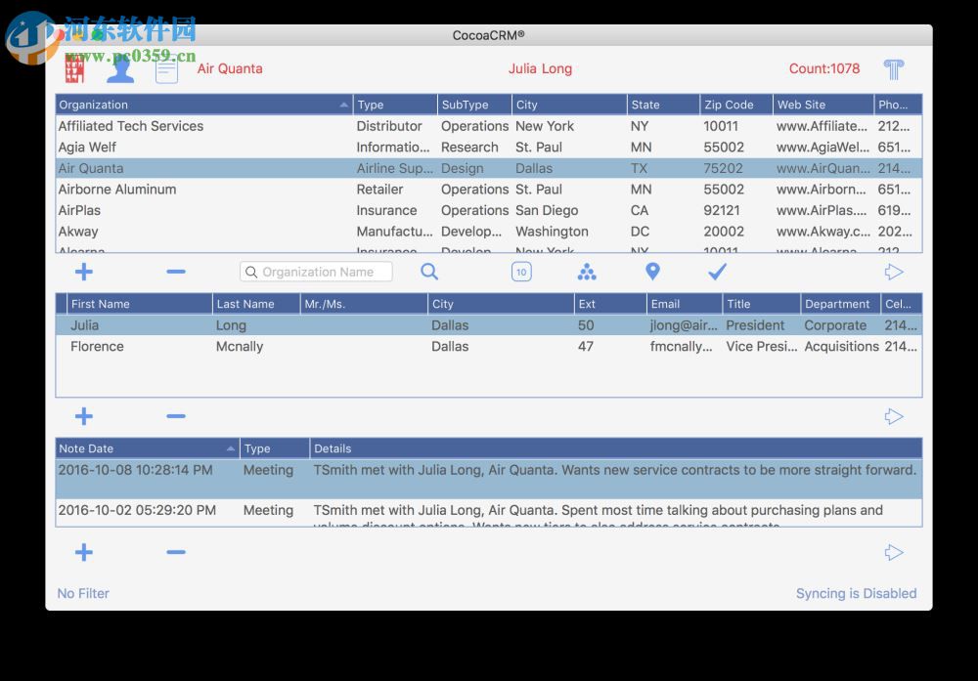Click the record limit "10" icon
This screenshot has width=978, height=681.
click(x=521, y=272)
